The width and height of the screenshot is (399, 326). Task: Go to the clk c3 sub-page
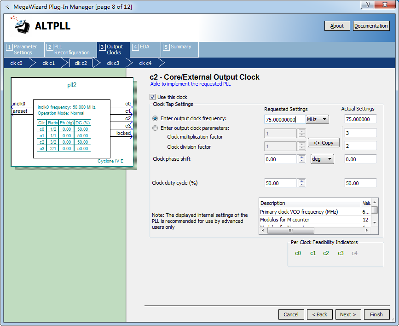[113, 63]
